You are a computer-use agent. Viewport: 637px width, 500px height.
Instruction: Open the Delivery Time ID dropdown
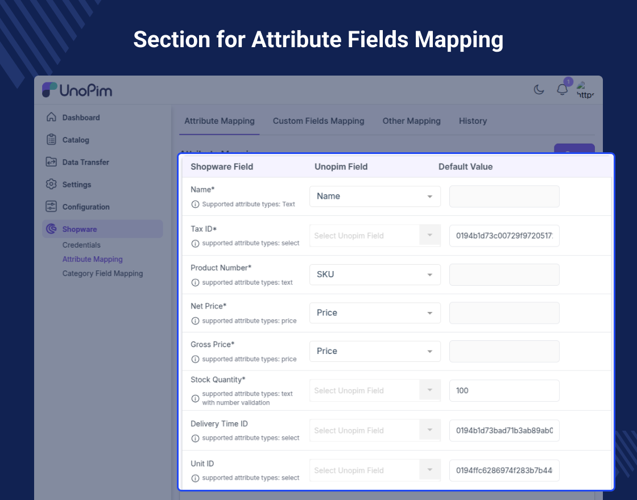(x=375, y=430)
